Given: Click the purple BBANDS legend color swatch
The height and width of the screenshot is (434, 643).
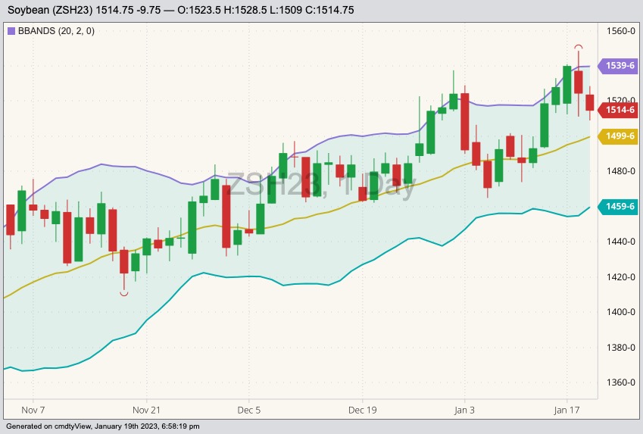Looking at the screenshot, I should pos(11,31).
